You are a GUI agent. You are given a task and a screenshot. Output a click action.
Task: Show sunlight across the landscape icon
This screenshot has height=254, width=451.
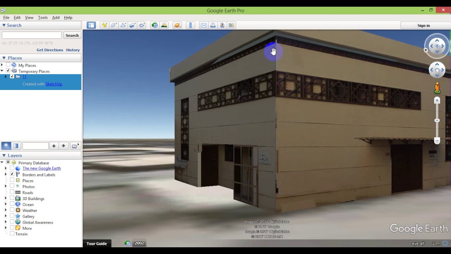click(164, 25)
